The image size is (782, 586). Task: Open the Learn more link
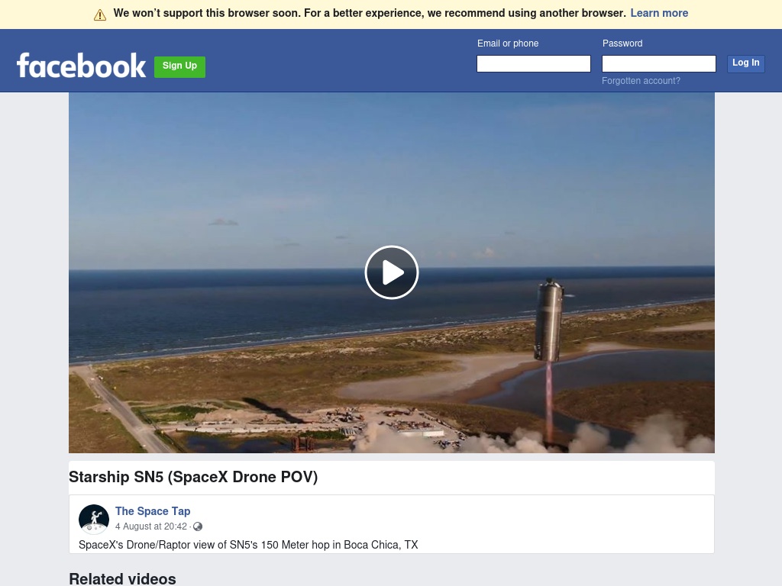[x=659, y=14]
